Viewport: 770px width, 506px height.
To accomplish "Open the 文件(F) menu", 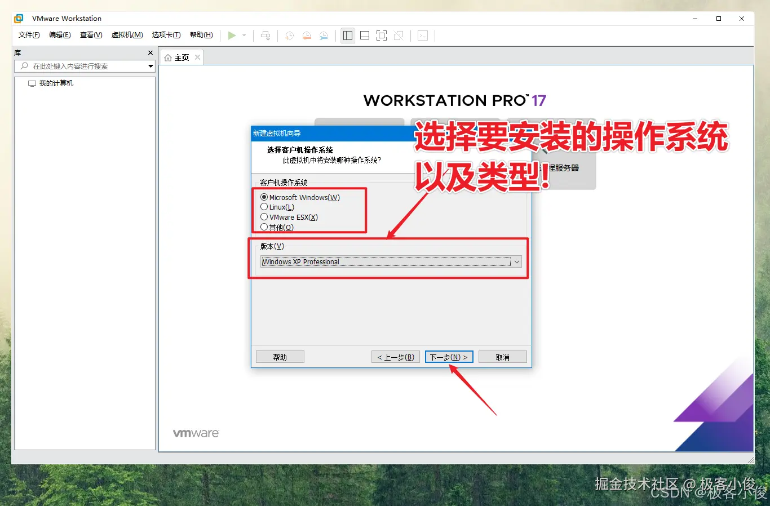I will point(29,35).
